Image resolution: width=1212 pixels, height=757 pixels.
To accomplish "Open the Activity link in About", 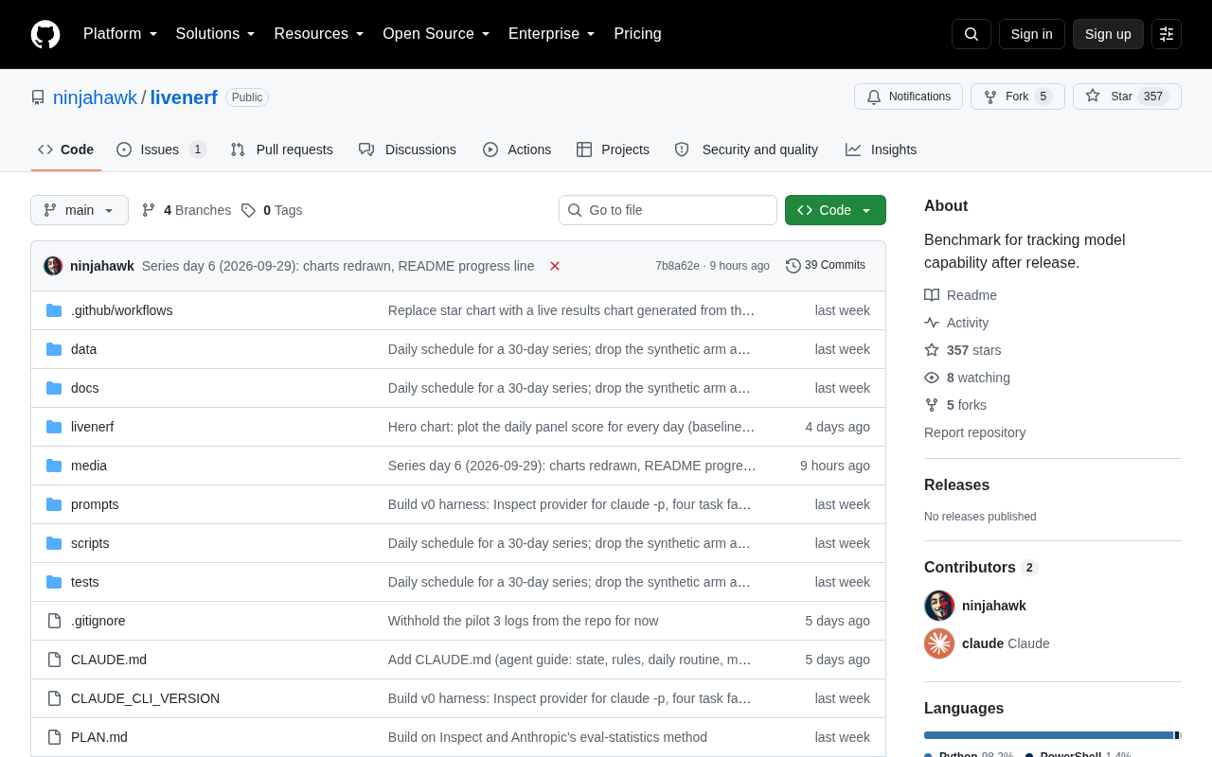I will [956, 323].
